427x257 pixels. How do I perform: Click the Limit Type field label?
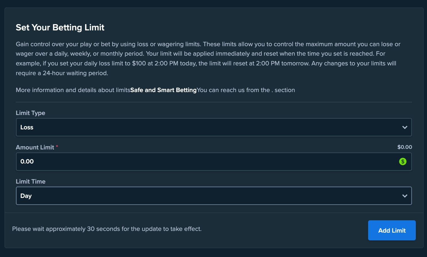click(30, 113)
